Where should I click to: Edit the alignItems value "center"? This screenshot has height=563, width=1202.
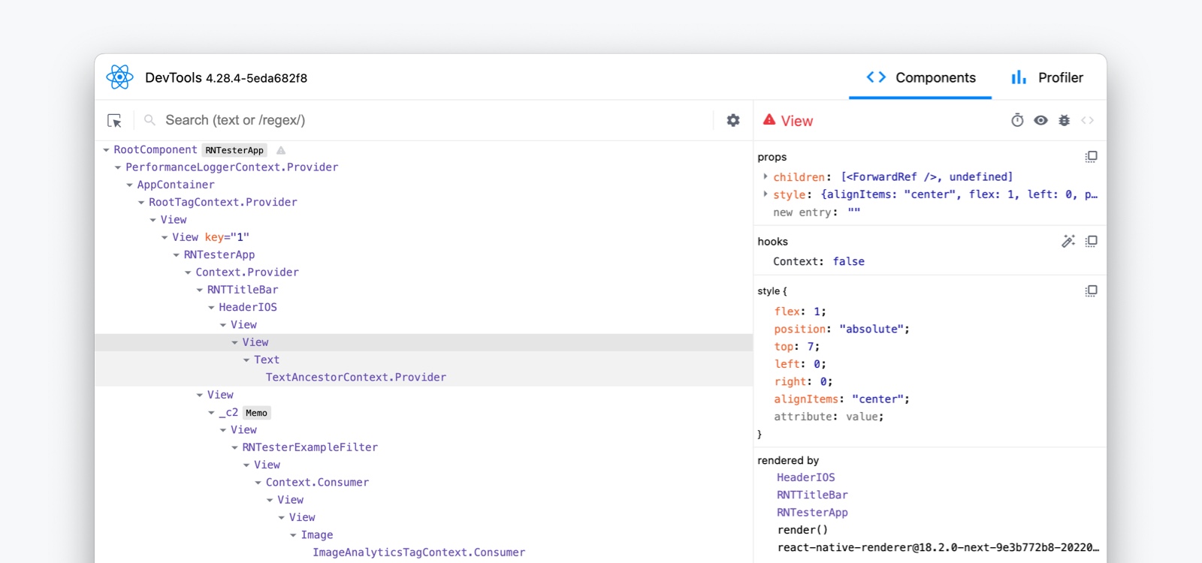tap(878, 399)
